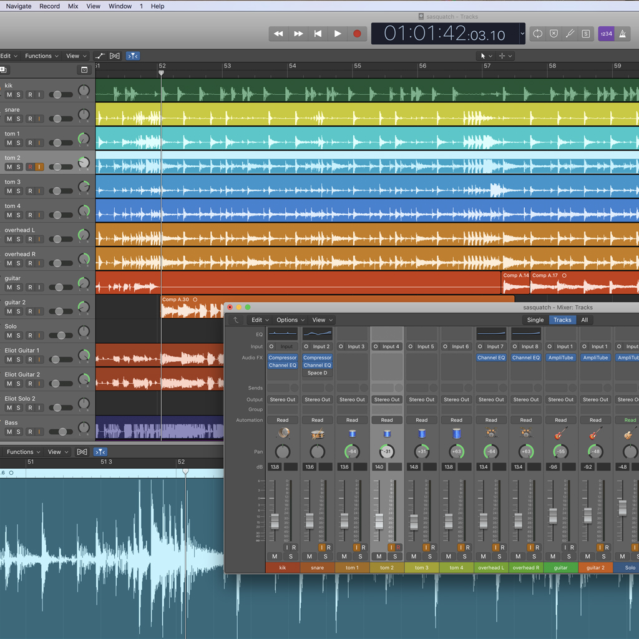Screen dimensions: 639x639
Task: Solo the snare track in track list
Action: point(18,119)
